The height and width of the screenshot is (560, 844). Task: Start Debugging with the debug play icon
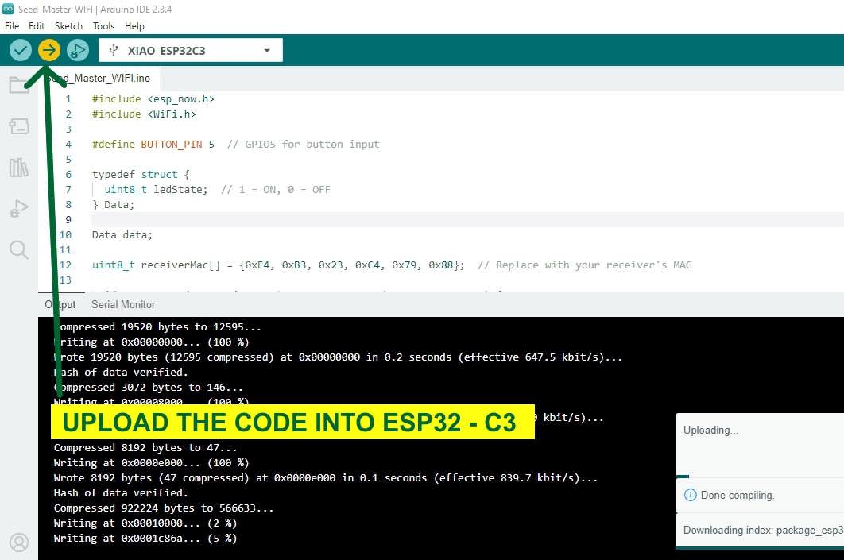[x=78, y=51]
